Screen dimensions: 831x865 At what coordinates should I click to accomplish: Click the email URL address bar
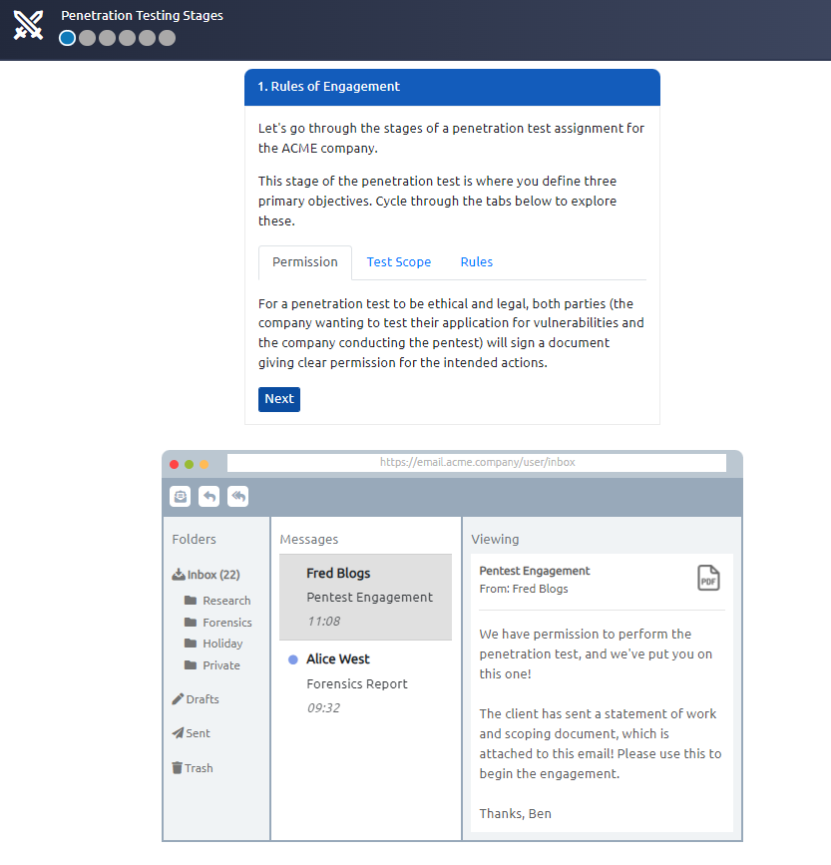click(x=476, y=463)
